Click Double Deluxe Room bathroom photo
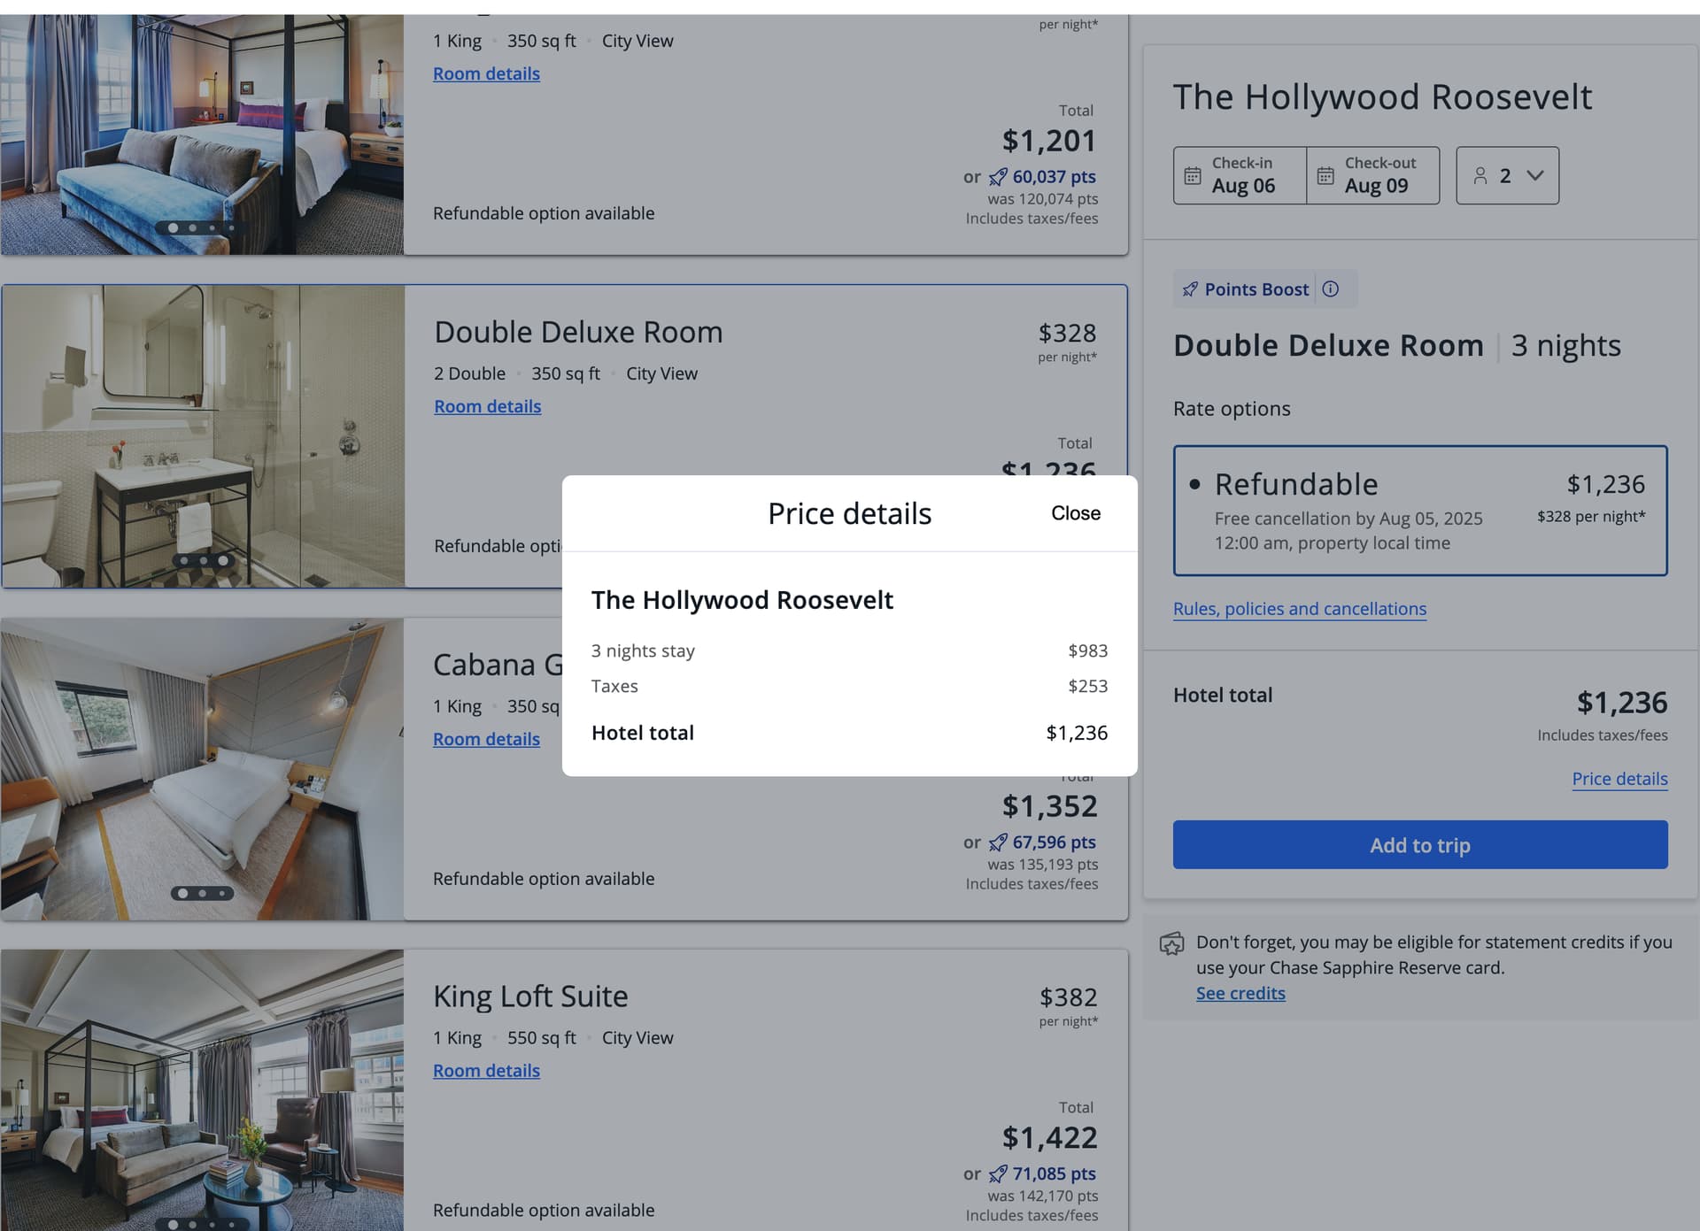 pos(203,425)
